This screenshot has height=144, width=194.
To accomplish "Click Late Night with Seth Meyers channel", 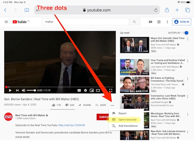I will pyautogui.click(x=165, y=67).
